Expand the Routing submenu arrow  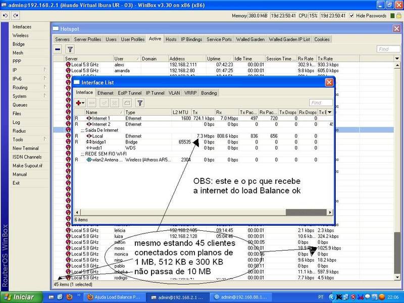coord(45,87)
